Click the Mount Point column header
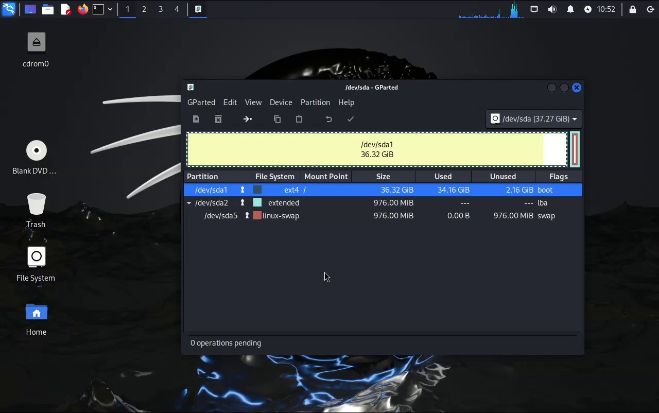Image resolution: width=659 pixels, height=413 pixels. (x=326, y=176)
